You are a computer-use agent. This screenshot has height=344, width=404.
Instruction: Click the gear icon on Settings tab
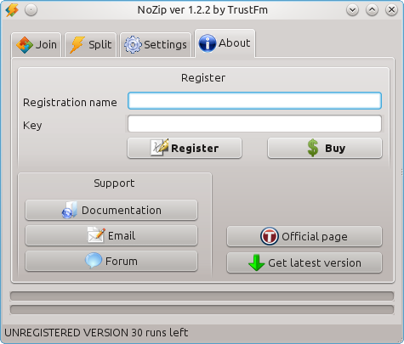(133, 45)
